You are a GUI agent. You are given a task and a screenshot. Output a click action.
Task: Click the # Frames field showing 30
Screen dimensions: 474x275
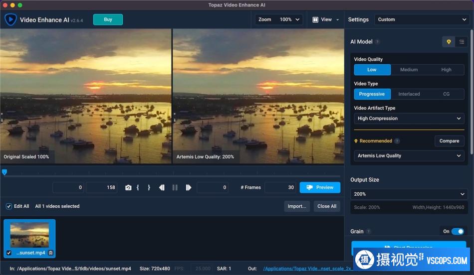pos(281,187)
